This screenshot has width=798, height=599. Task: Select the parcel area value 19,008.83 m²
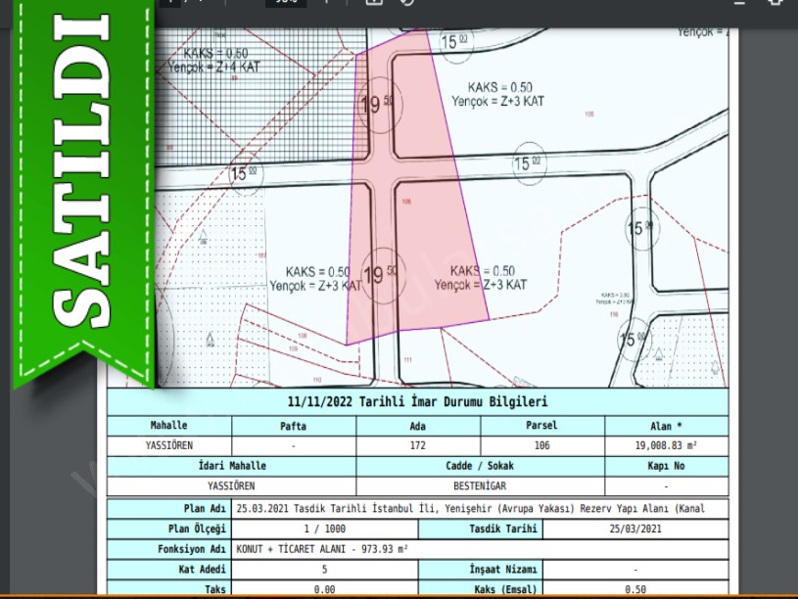[666, 445]
